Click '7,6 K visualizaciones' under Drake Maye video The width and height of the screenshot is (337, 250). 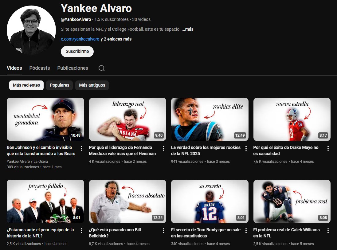270,162
